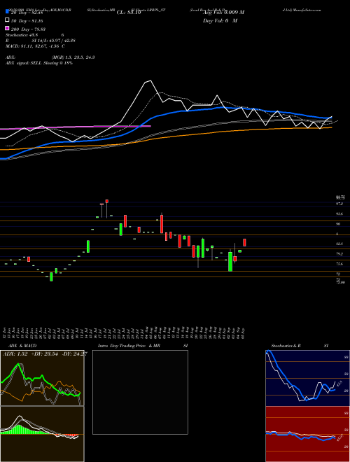Click the 'Stochastics & R' panel title
This screenshot has height=462, width=350.
click(286, 346)
